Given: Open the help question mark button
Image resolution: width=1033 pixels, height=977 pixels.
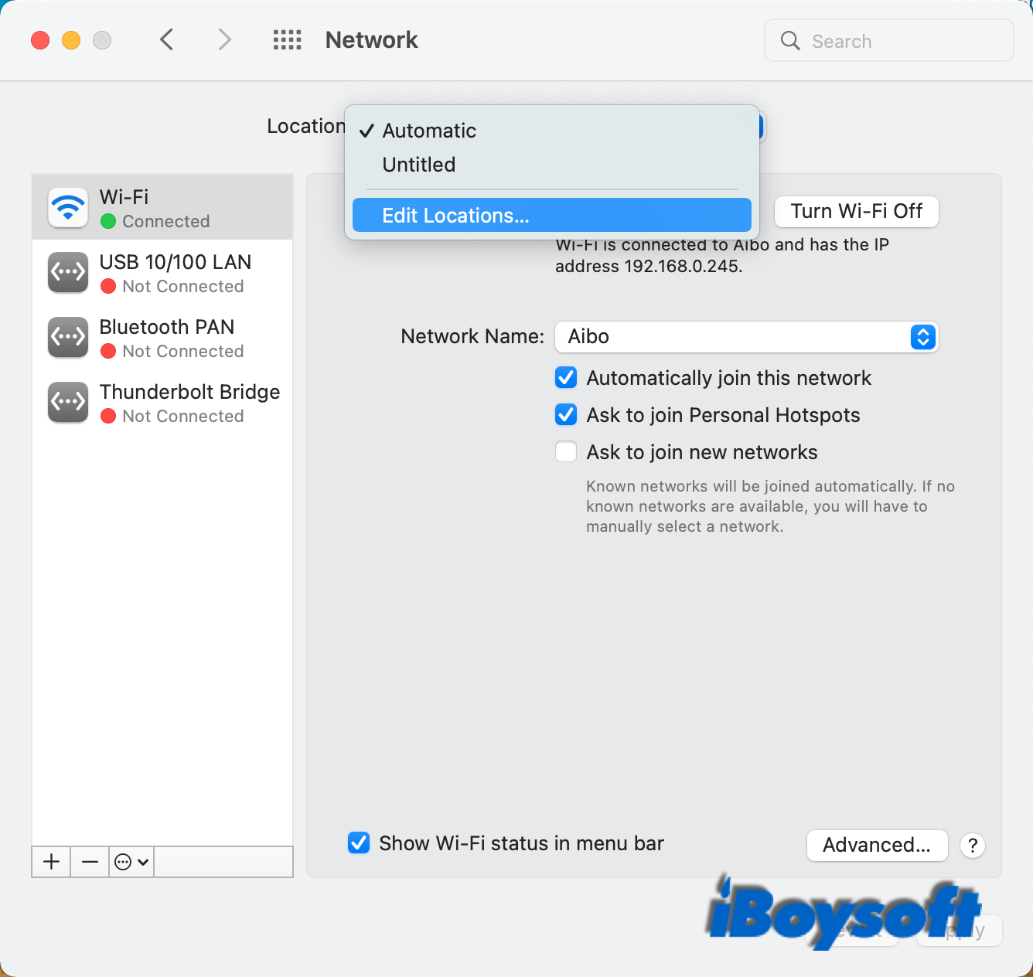Looking at the screenshot, I should pyautogui.click(x=973, y=846).
